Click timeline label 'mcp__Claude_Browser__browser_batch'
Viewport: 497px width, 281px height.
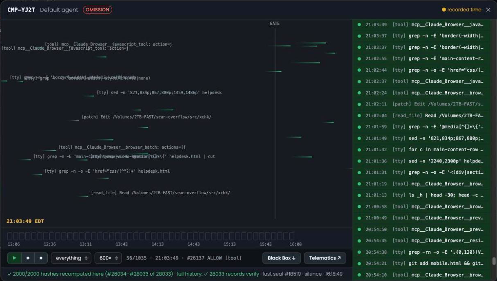pyautogui.click(x=122, y=147)
